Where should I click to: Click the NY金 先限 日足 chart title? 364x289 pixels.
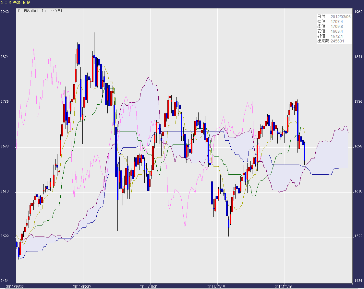(x=15, y=3)
